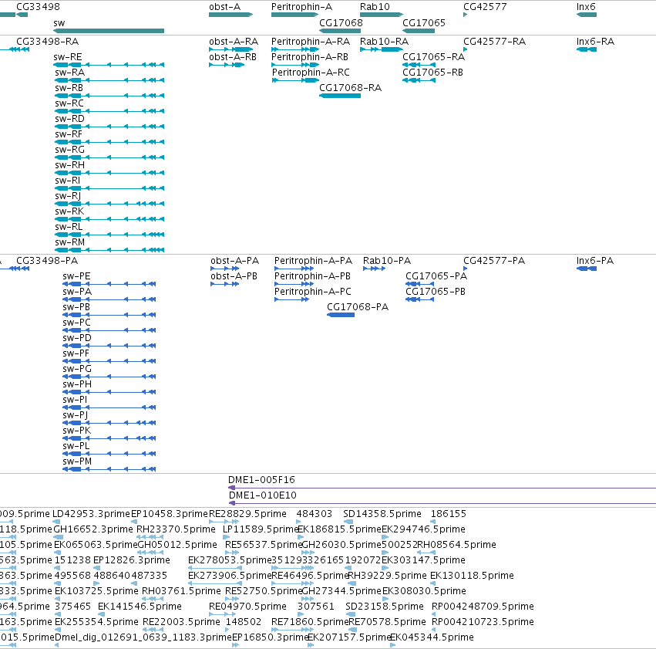The image size is (656, 649).
Task: Select protein sw-PM feature
Action: pyautogui.click(x=109, y=469)
